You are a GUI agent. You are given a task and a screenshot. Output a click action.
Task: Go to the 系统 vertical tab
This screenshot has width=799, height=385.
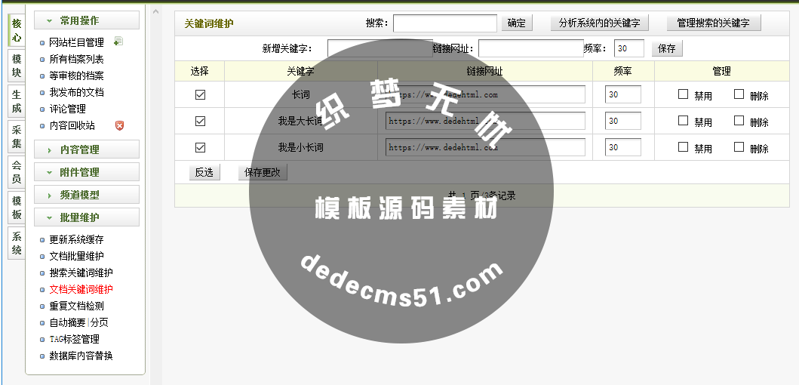(x=17, y=243)
